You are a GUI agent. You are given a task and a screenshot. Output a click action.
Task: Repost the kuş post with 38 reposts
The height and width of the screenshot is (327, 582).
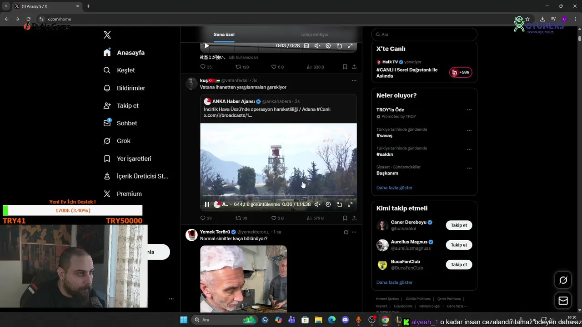(241, 218)
